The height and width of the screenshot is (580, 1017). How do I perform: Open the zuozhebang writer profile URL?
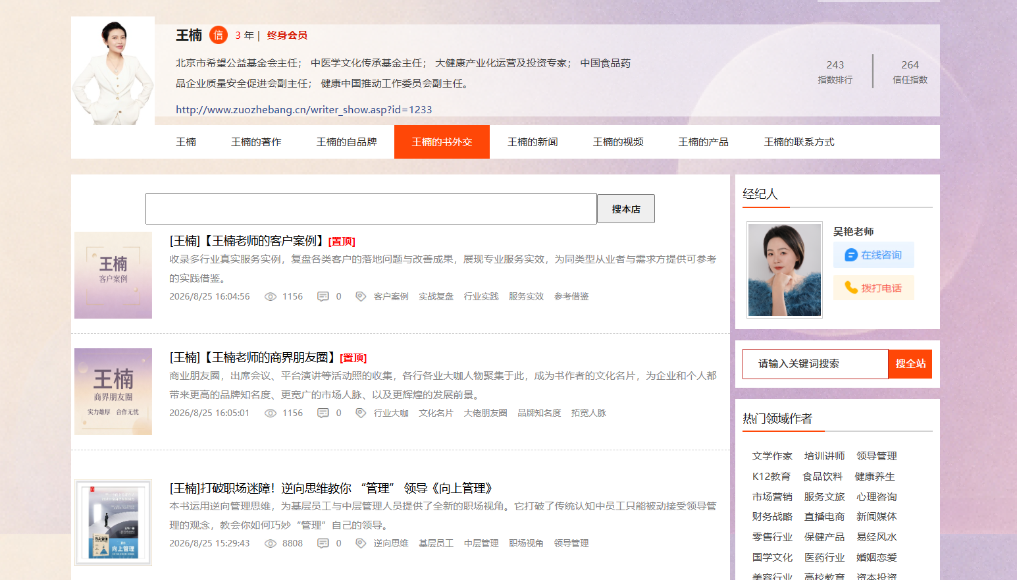click(304, 110)
